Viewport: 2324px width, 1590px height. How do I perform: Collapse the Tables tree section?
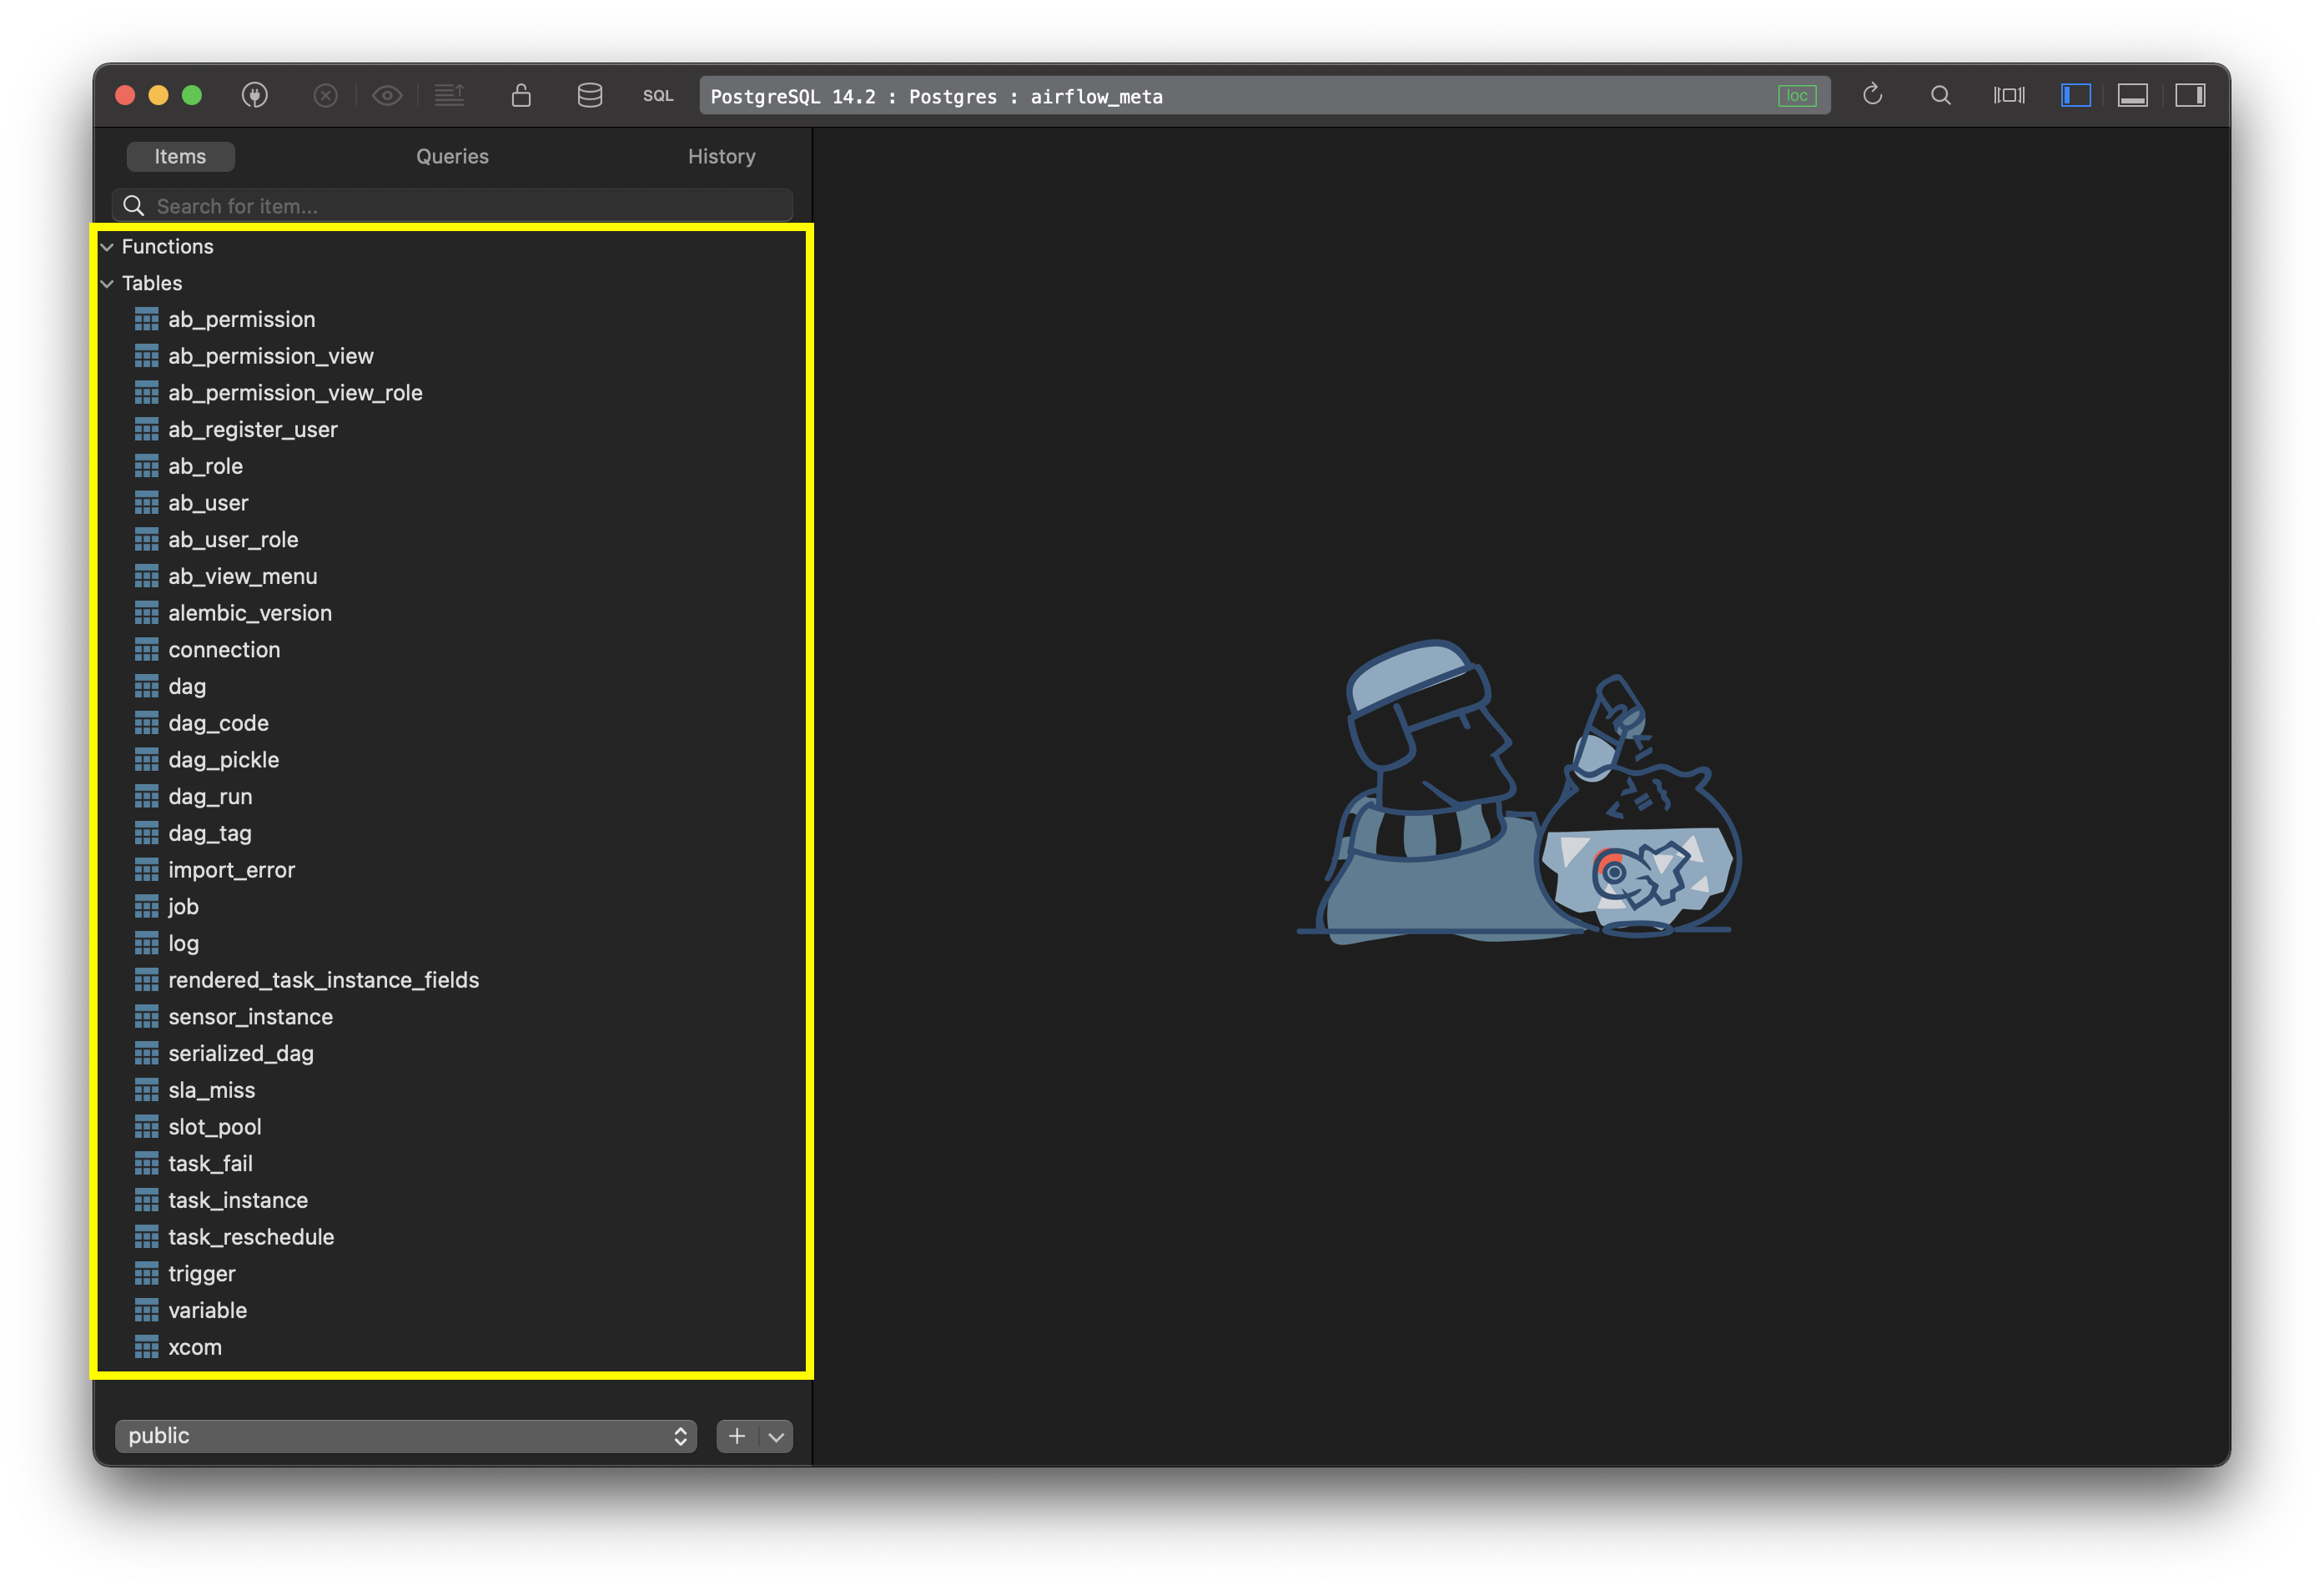108,284
